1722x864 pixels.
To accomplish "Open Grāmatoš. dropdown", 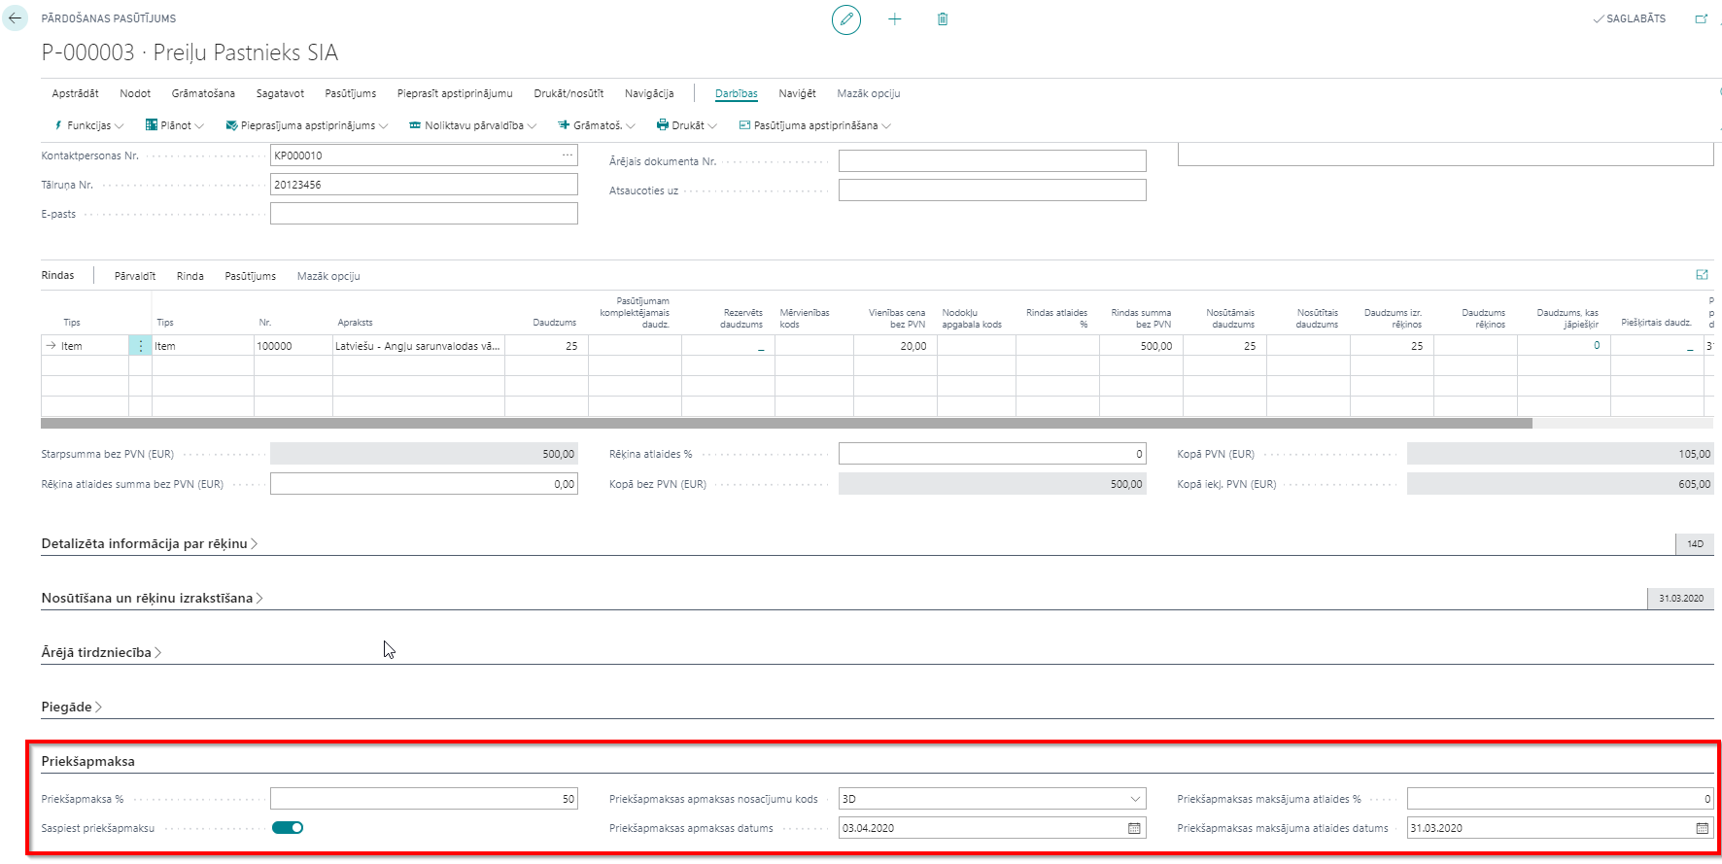I will click(x=597, y=125).
